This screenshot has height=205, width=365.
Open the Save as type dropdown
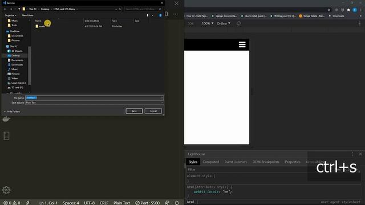click(x=94, y=102)
